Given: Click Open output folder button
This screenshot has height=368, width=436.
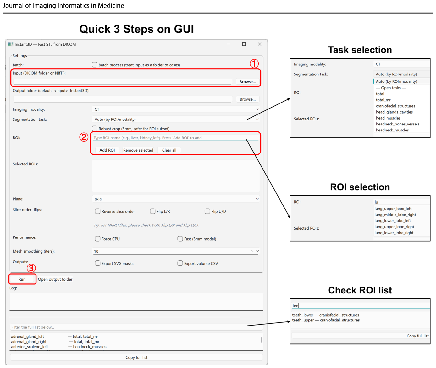Looking at the screenshot, I should [x=55, y=279].
